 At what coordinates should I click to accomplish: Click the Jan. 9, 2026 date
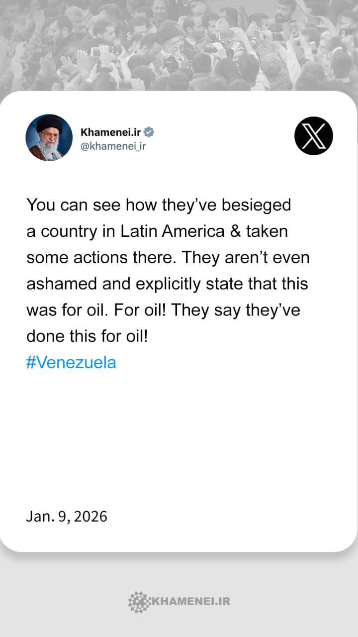pyautogui.click(x=67, y=516)
